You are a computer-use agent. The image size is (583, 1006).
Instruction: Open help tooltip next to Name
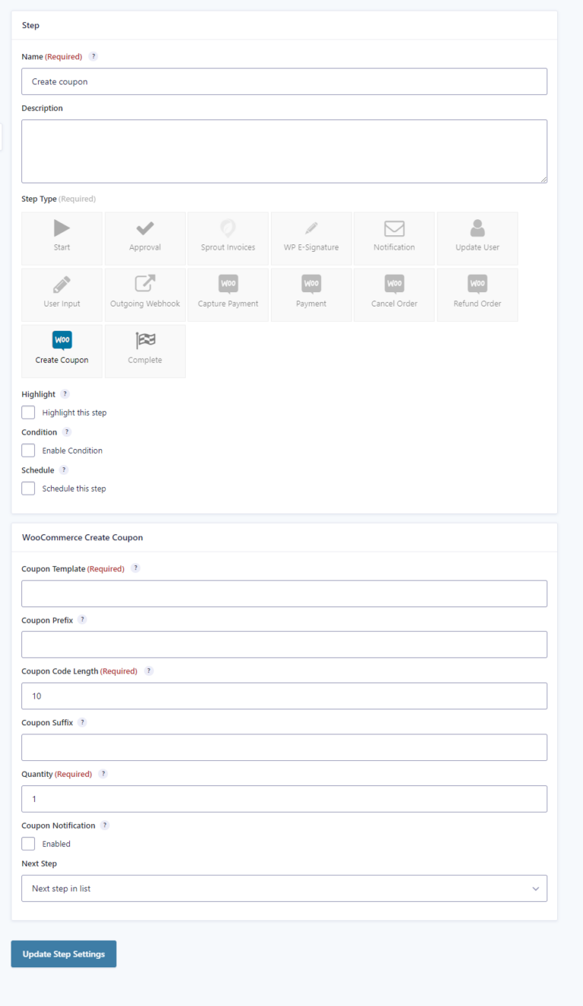(x=93, y=56)
